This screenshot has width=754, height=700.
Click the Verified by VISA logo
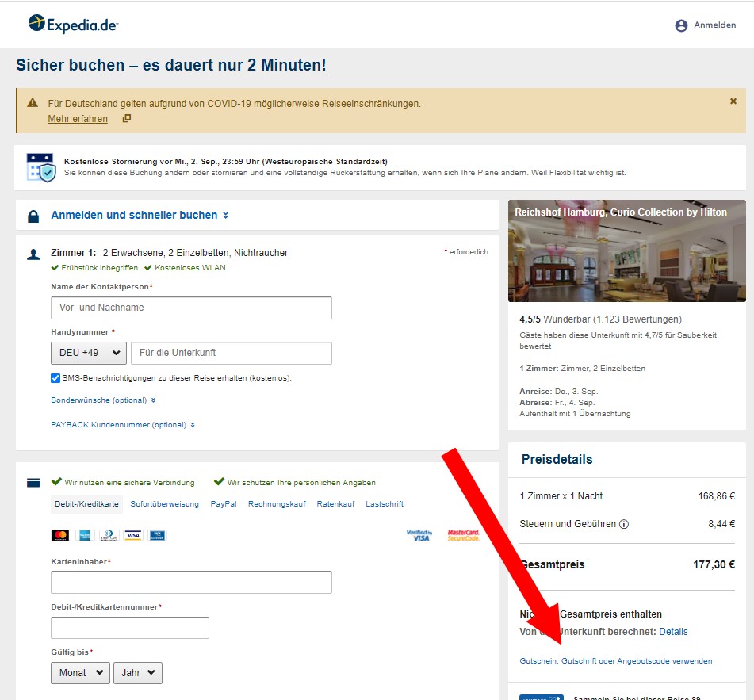(x=419, y=535)
